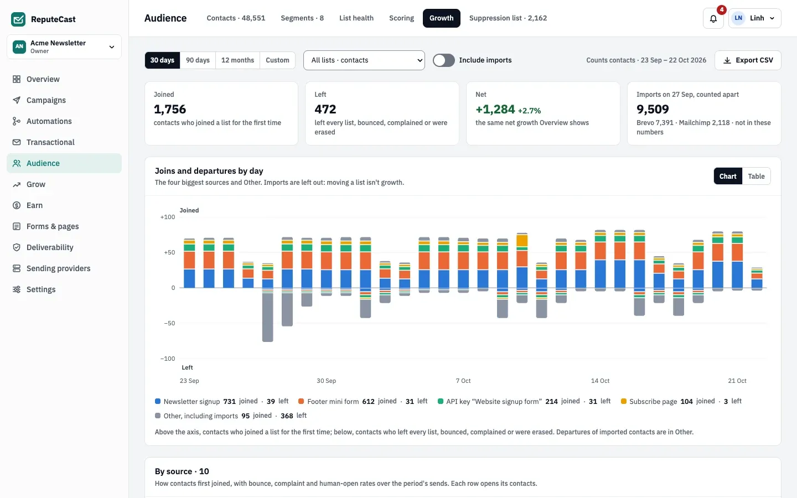Viewport: 797px width, 498px height.
Task: Select the 90 days range
Action: pyautogui.click(x=198, y=60)
